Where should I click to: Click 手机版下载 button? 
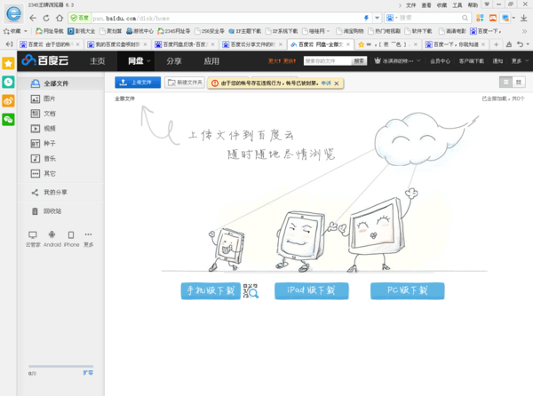pos(211,290)
